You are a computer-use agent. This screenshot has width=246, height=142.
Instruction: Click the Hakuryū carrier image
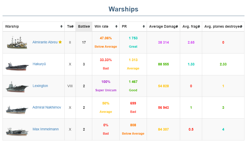tap(17, 65)
